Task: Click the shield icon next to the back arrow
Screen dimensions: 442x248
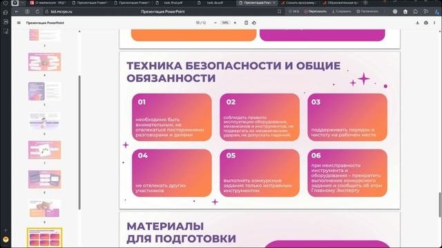Action: (x=27, y=12)
